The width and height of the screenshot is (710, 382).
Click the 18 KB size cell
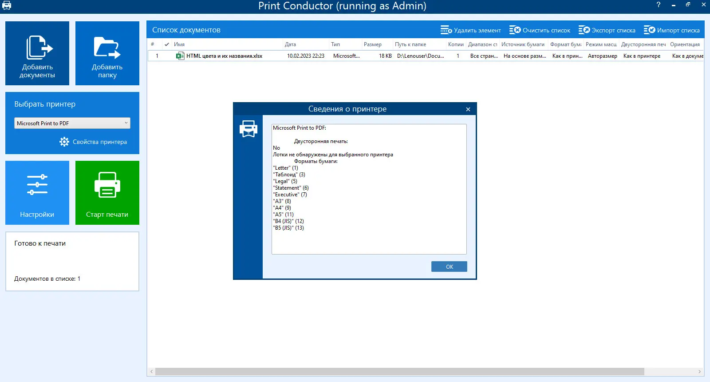[385, 56]
